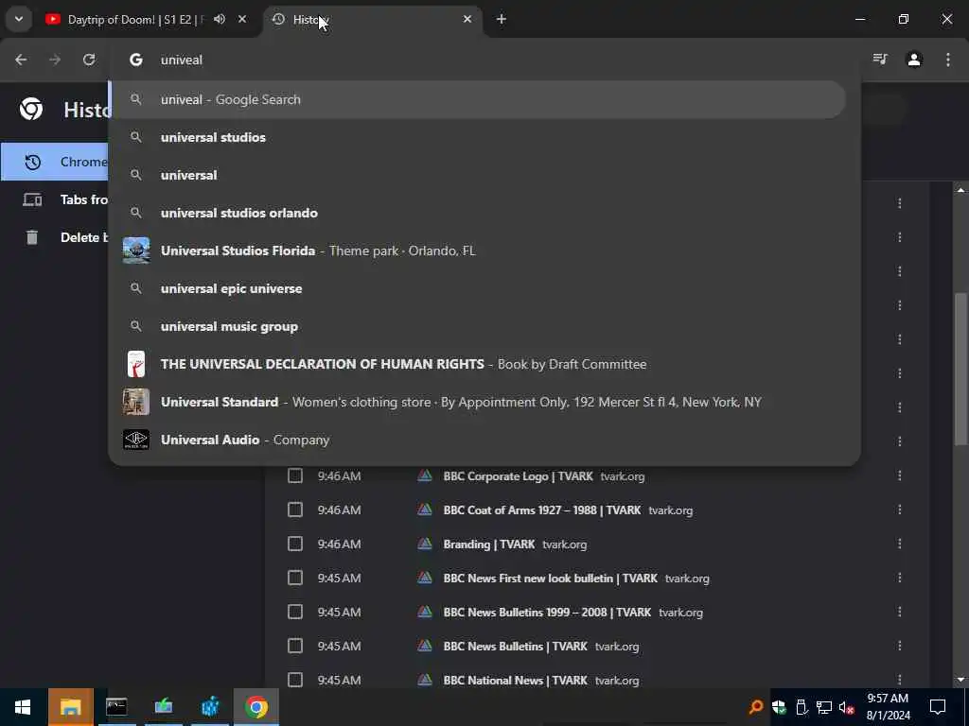Check the box for BBC Coat of Arms entry
Viewport: 969px width, 726px height.
pos(295,510)
